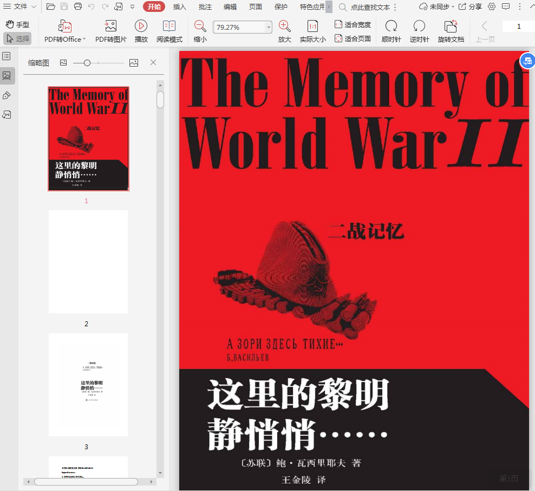
Task: Switch to the 保护 tab
Action: (x=281, y=7)
